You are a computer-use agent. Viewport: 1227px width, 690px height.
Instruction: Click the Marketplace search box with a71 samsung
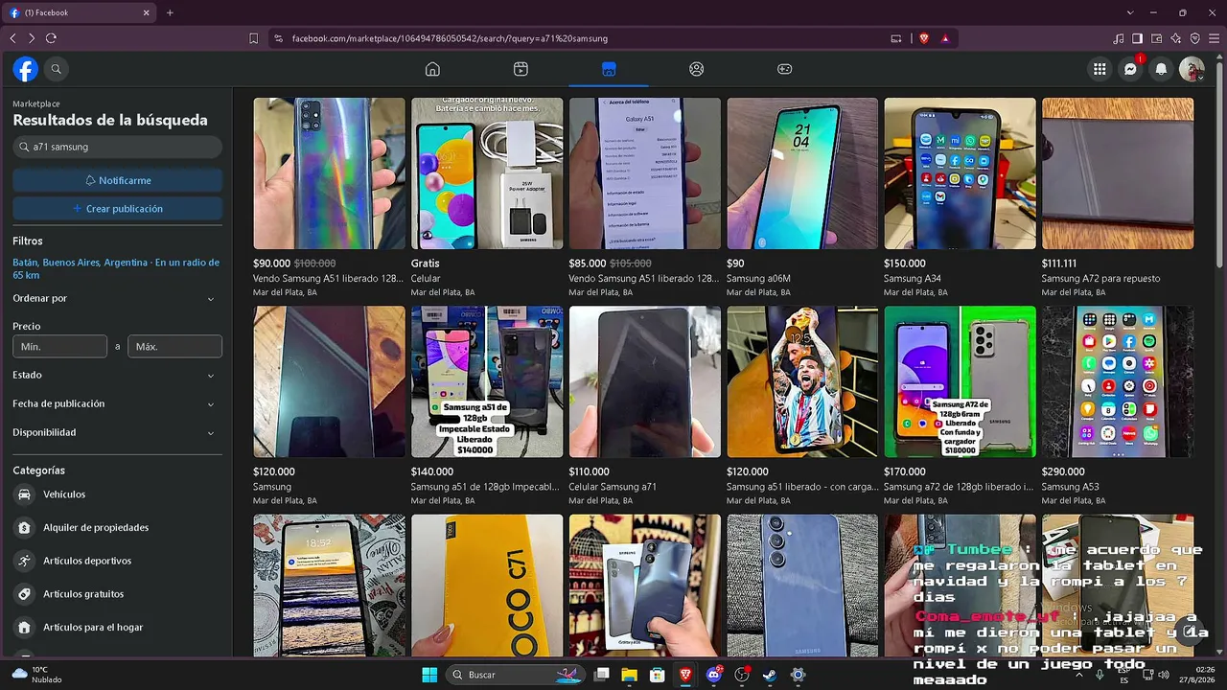pyautogui.click(x=118, y=147)
